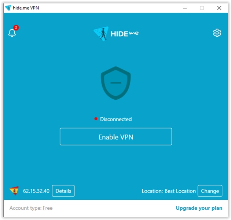
Task: Minimize the hide.me VPN window
Action: (x=185, y=8)
